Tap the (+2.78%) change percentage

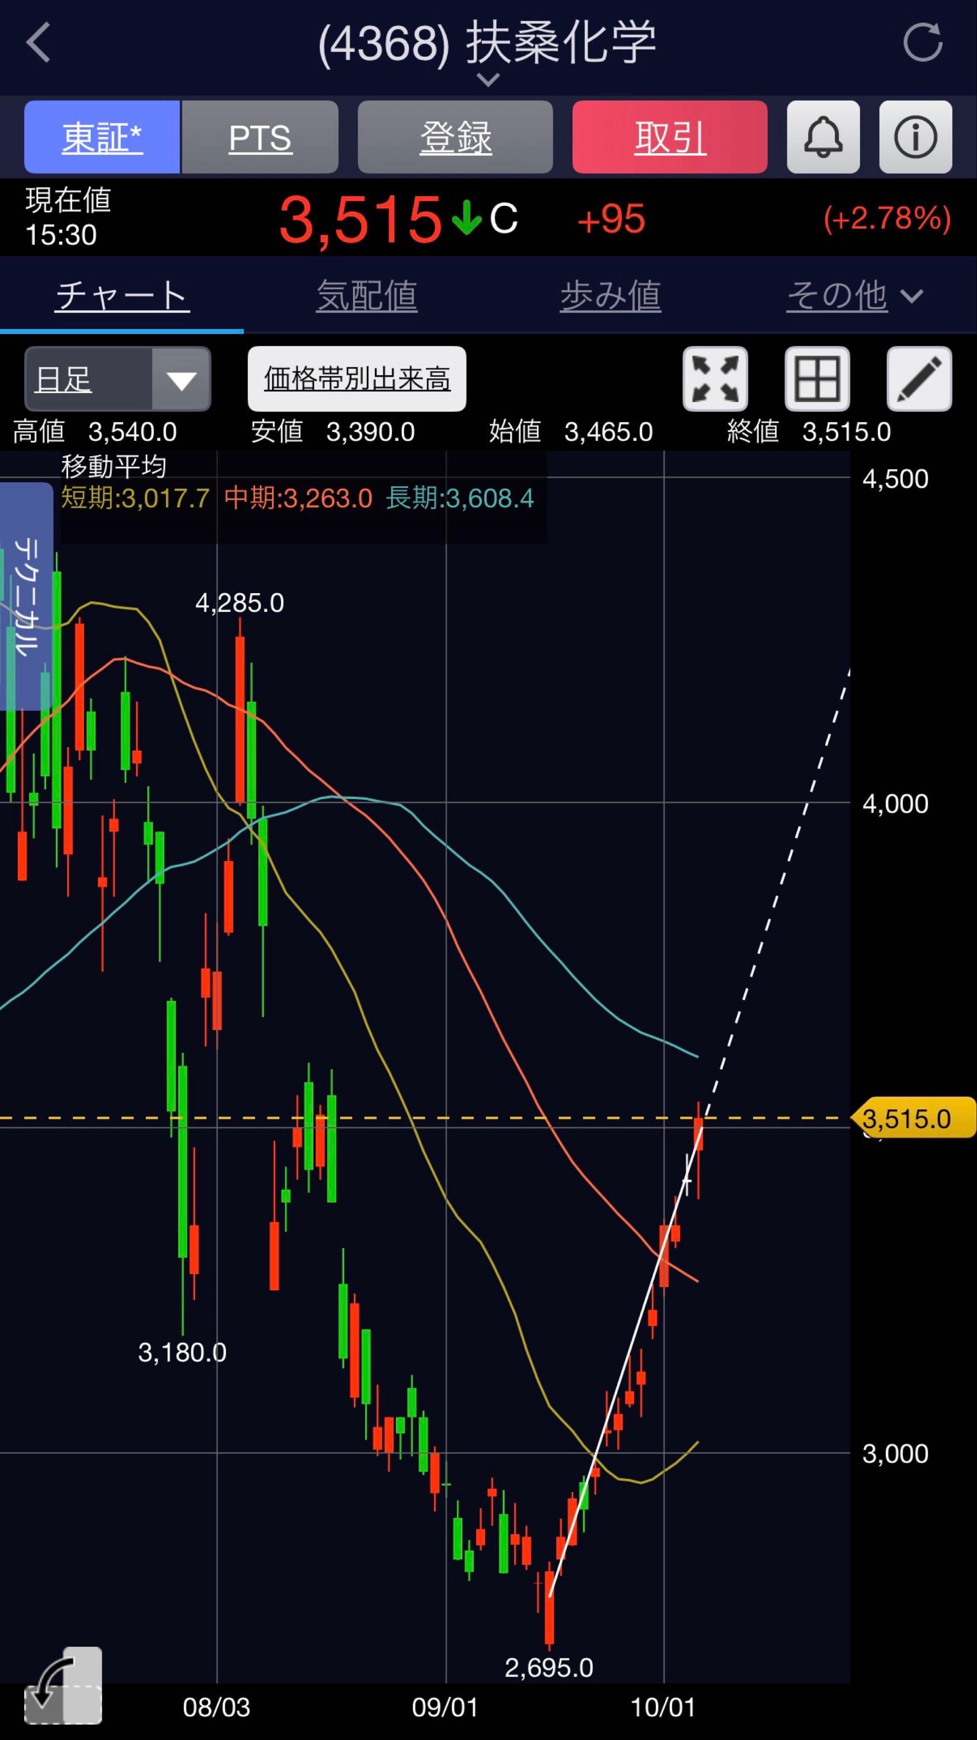(x=887, y=218)
